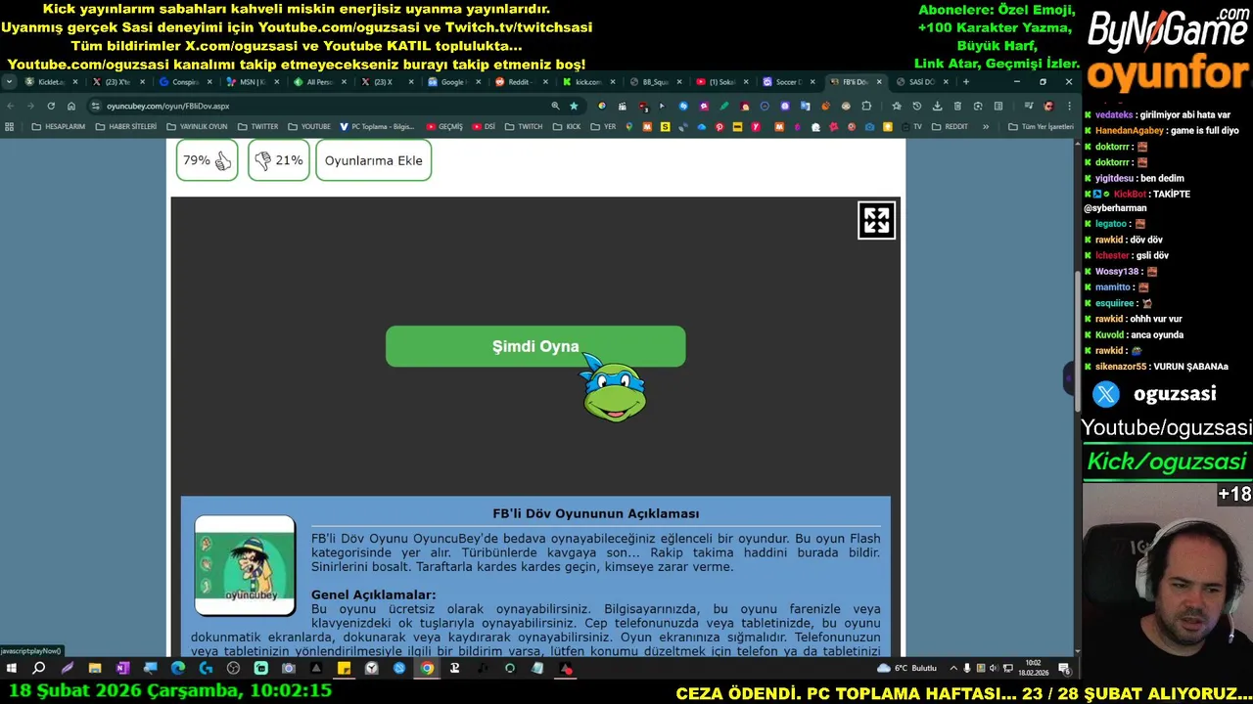Screen dimensions: 1253x704
Task: Click the oyuncubey game thumbnail image
Action: click(x=245, y=565)
